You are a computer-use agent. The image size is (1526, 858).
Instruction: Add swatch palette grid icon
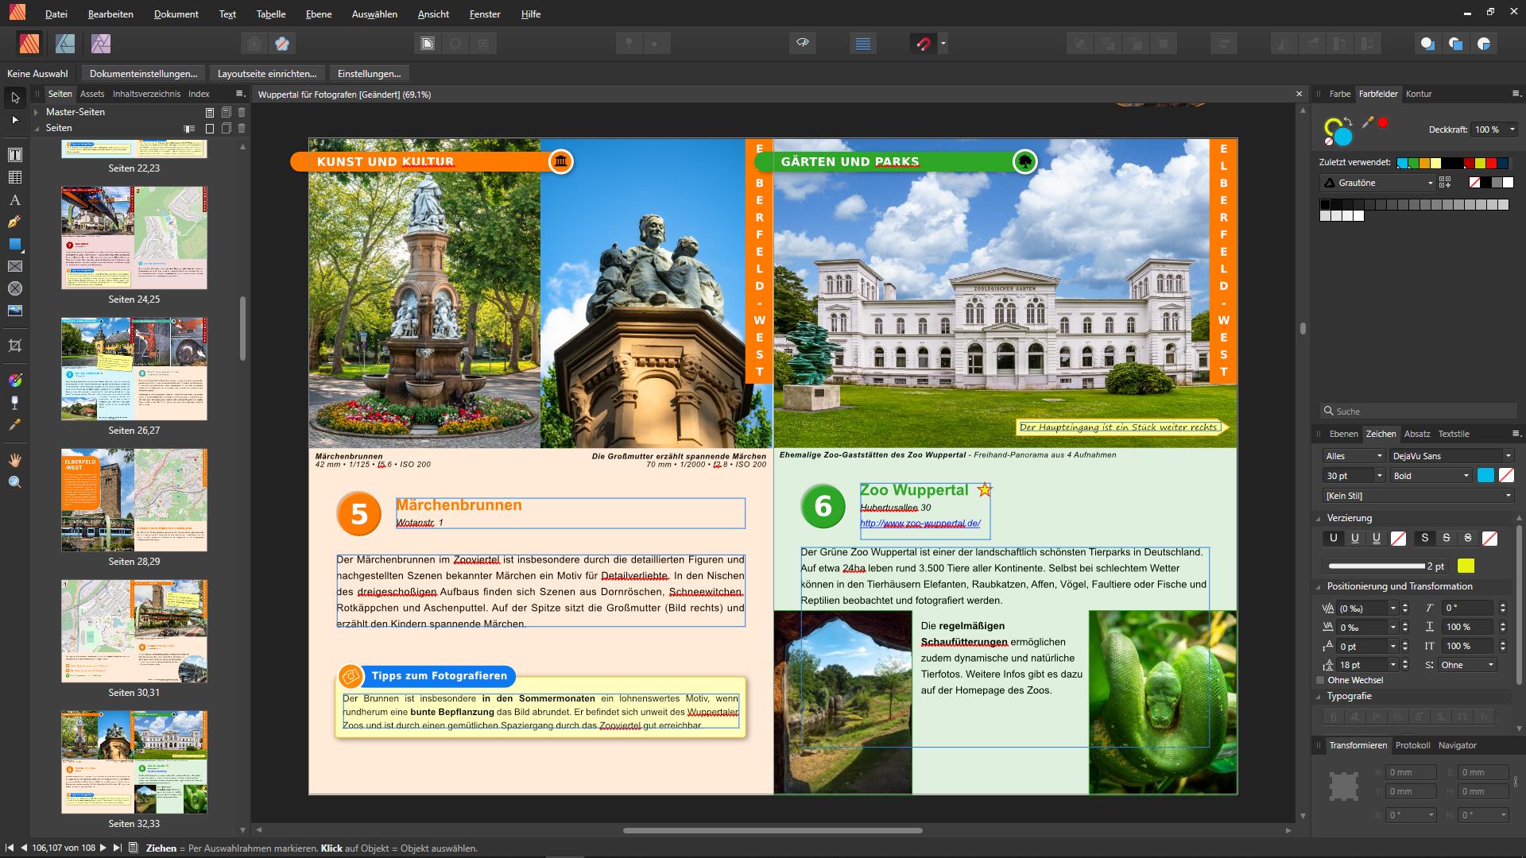[x=1445, y=183]
